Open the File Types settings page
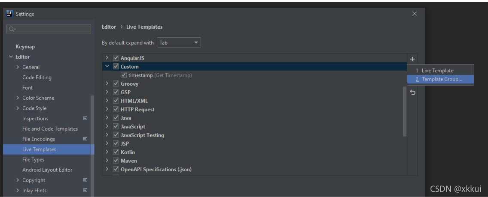This screenshot has width=488, height=197. pos(34,159)
